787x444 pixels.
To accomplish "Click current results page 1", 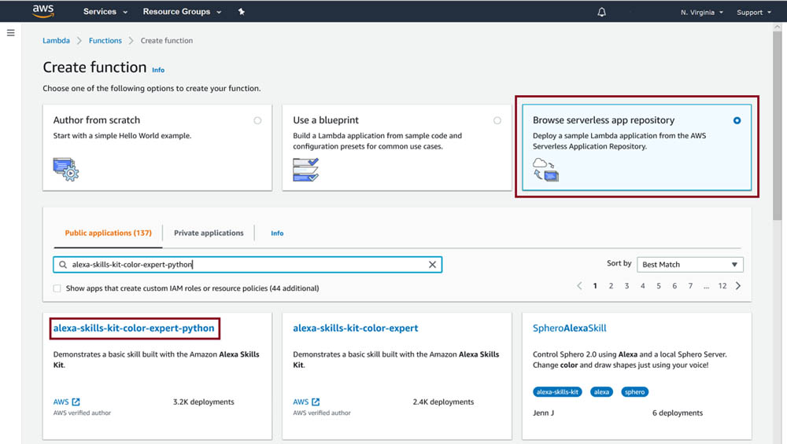I will (595, 285).
